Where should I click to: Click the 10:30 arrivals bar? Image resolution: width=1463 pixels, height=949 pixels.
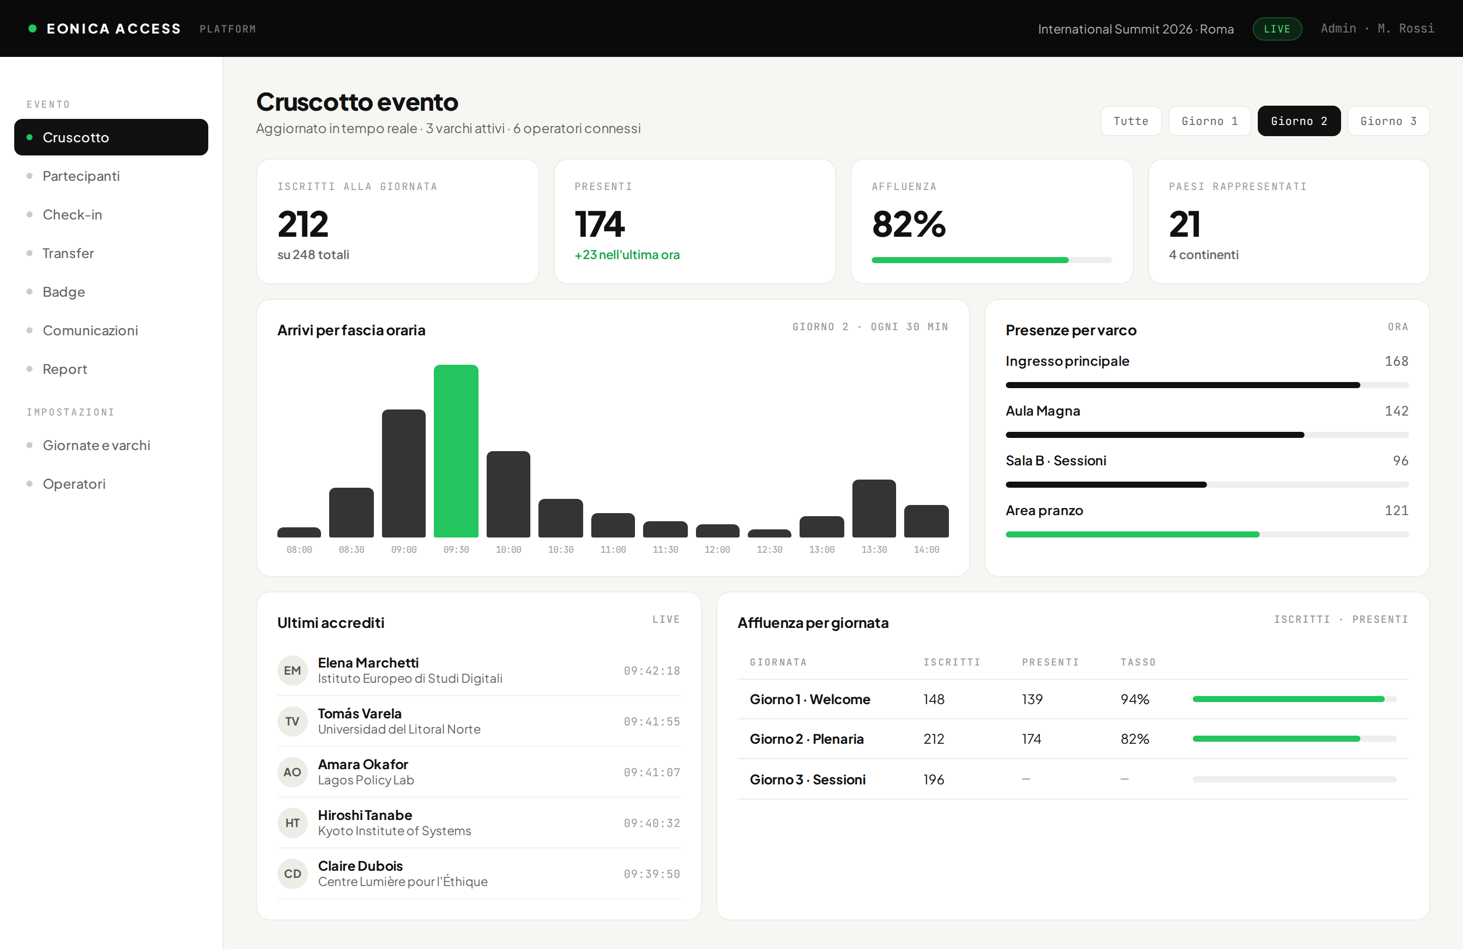click(x=561, y=518)
